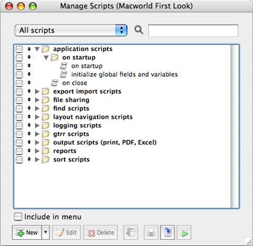Viewport: 253px width, 246px height.
Task: Click the import script icon button
Action: point(168,232)
